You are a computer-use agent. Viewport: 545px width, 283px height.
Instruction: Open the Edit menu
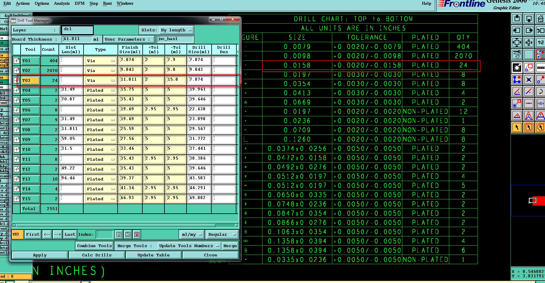click(7, 3)
